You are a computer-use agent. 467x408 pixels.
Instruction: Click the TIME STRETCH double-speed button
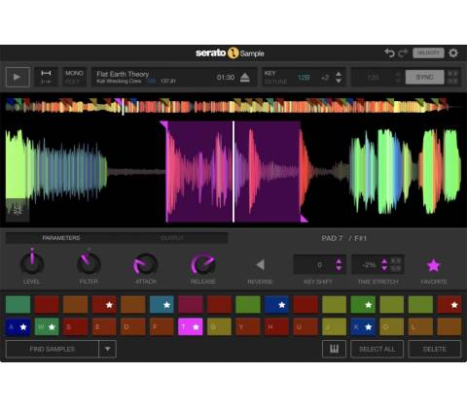396,260
